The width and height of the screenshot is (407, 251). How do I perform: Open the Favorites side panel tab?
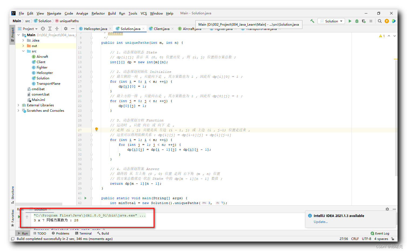pyautogui.click(x=13, y=218)
